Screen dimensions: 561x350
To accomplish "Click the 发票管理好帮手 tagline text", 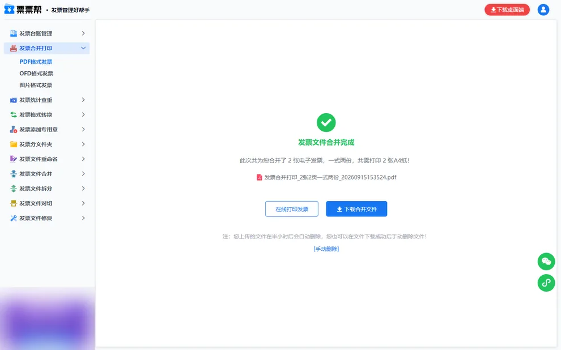I will (x=70, y=10).
